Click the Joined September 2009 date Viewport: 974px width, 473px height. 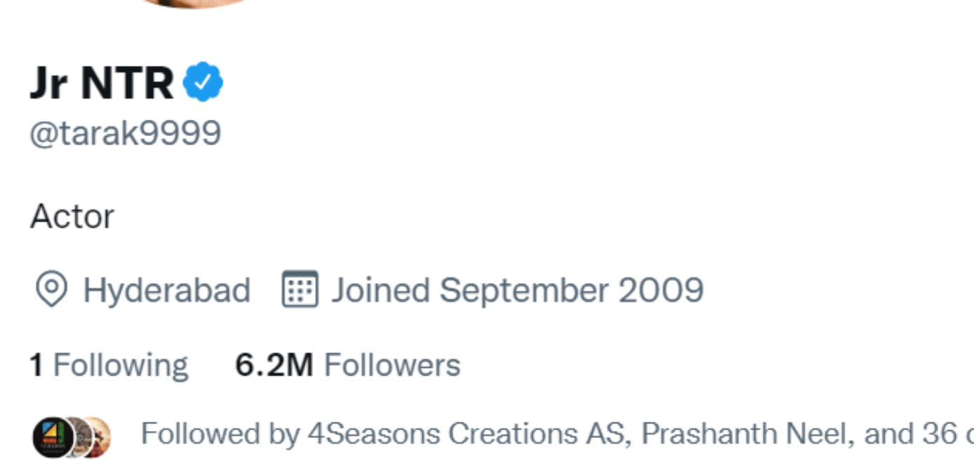tap(517, 290)
